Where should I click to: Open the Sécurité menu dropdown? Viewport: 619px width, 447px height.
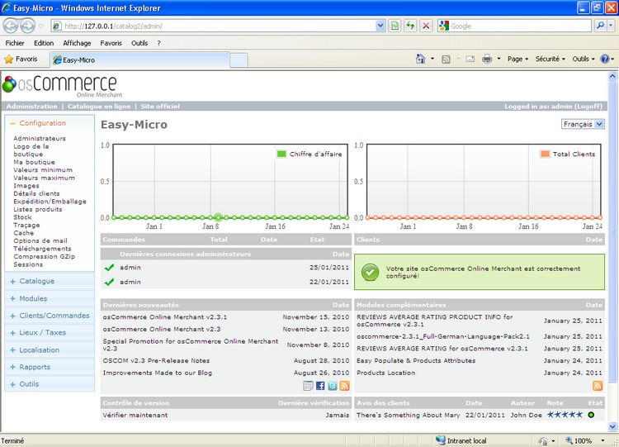click(550, 59)
